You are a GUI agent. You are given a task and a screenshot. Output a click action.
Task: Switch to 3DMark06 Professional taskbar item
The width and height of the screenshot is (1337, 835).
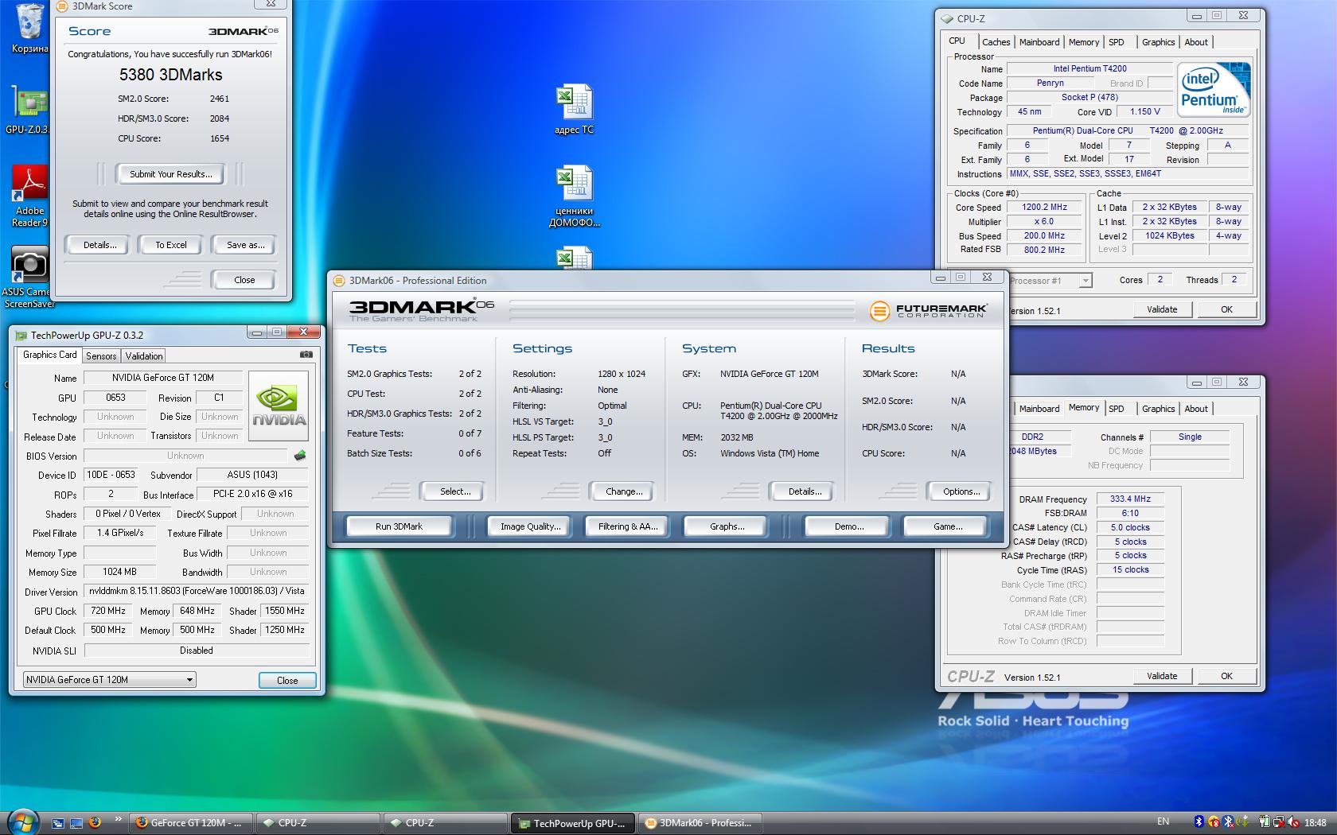point(700,823)
